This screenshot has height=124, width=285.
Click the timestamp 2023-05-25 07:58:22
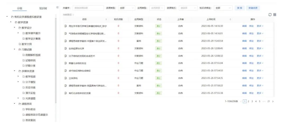click(212, 86)
